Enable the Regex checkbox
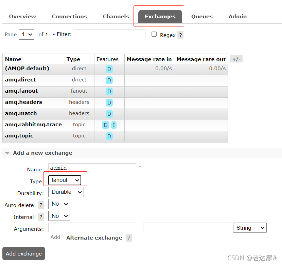Image resolution: width=282 pixels, height=264 pixels. [154, 34]
